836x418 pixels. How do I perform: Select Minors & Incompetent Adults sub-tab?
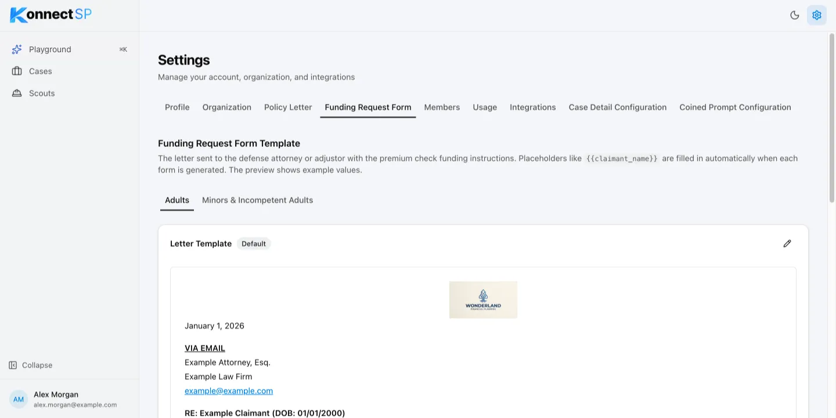click(257, 200)
